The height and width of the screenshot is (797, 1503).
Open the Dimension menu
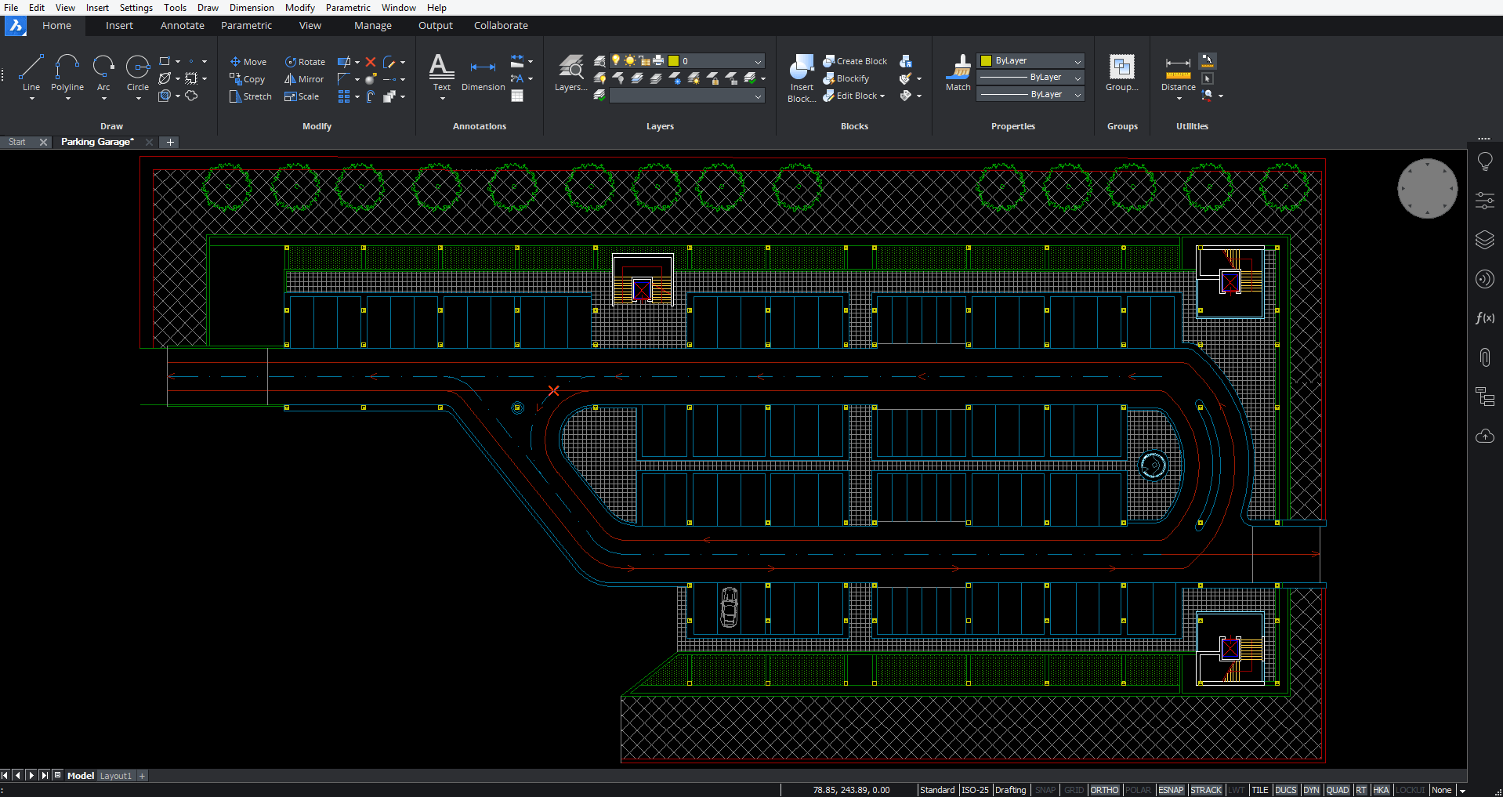point(251,7)
